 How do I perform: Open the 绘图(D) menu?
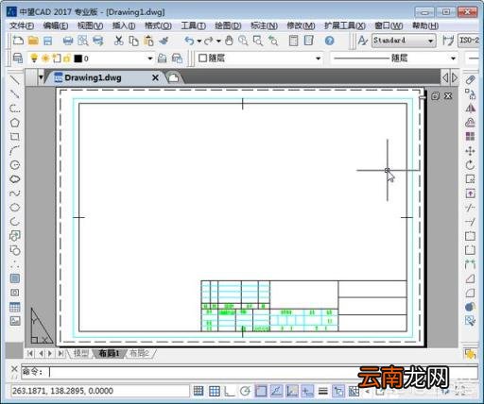[228, 25]
